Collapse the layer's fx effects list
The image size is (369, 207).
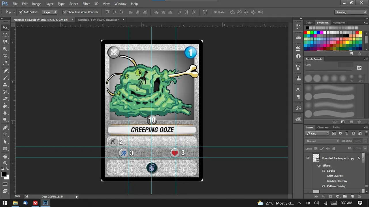coord(363,158)
